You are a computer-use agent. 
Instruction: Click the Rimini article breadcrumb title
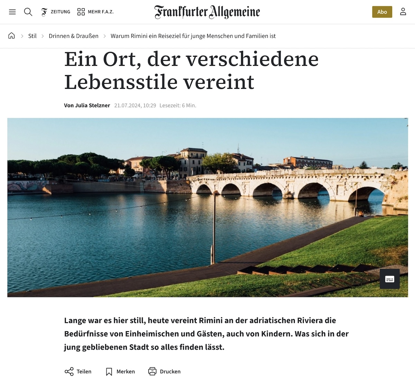[x=193, y=36]
